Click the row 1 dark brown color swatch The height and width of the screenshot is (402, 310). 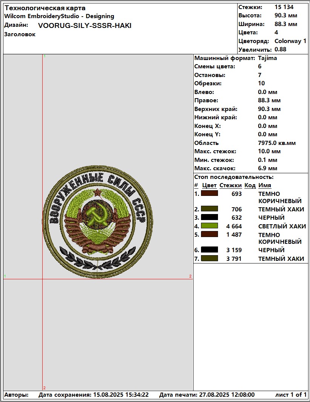tap(209, 193)
